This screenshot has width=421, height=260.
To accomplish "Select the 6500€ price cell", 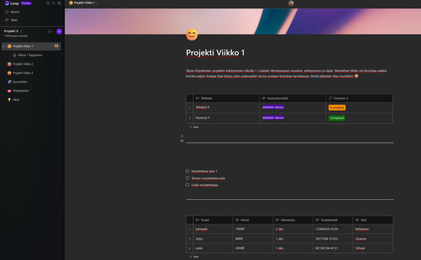I will click(253, 248).
